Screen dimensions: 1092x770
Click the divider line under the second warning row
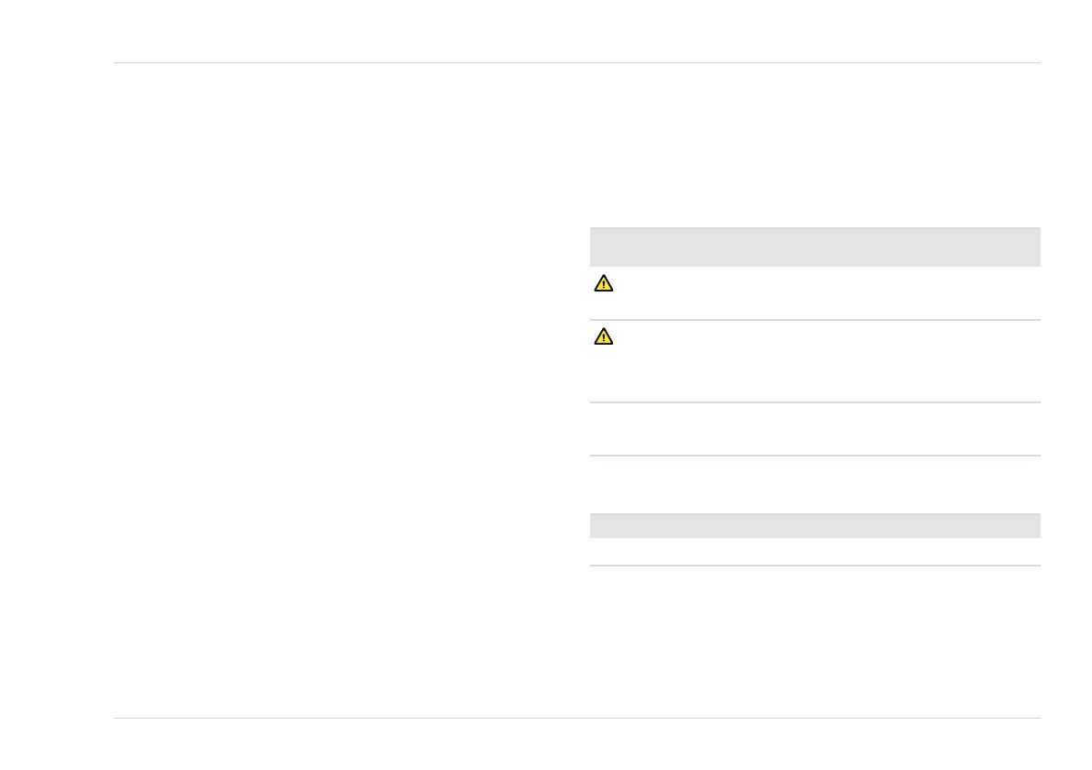(x=814, y=402)
